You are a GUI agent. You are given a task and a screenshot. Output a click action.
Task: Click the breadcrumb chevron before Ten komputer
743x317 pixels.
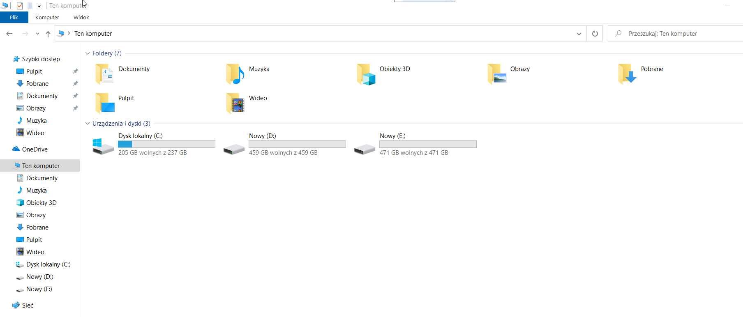pos(69,33)
